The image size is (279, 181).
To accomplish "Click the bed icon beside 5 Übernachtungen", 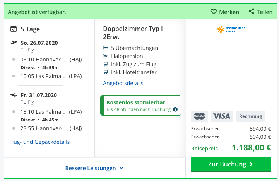I will tap(106, 48).
